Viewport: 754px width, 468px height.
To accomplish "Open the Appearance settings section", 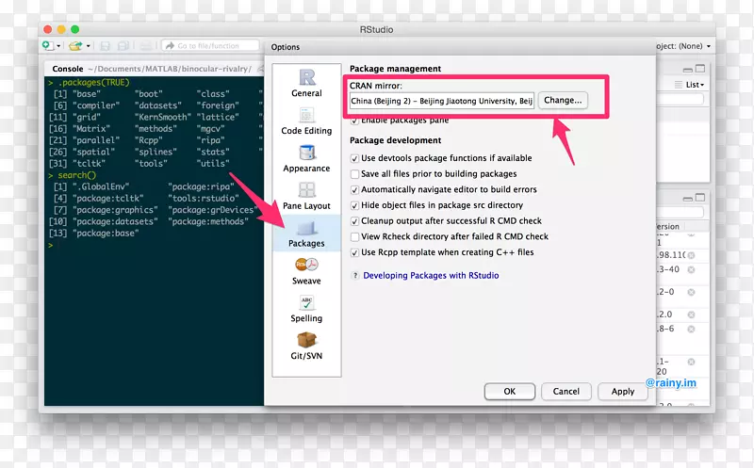I will [x=306, y=158].
